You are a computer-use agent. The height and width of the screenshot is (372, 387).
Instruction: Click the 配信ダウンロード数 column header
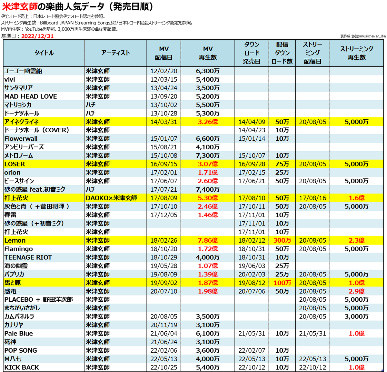point(282,53)
